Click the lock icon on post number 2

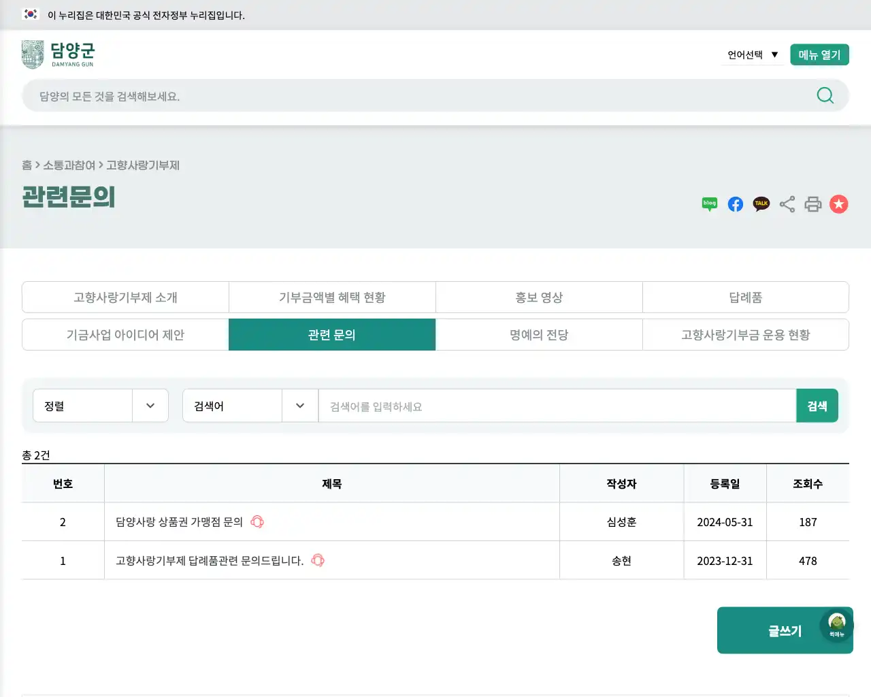tap(257, 522)
